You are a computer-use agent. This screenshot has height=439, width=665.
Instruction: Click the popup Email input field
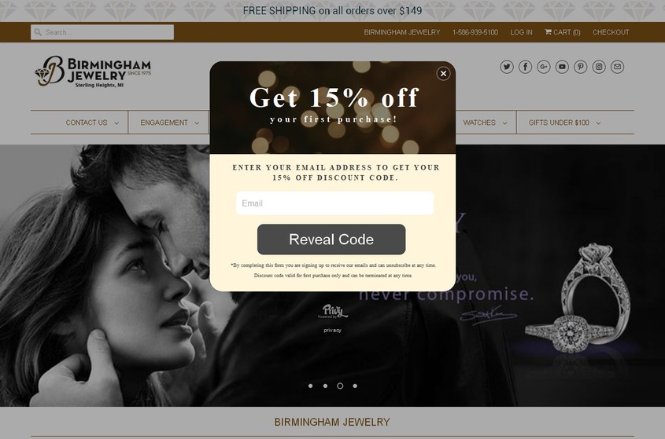coord(334,203)
